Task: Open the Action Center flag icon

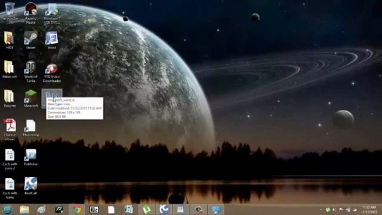Action: click(341, 210)
